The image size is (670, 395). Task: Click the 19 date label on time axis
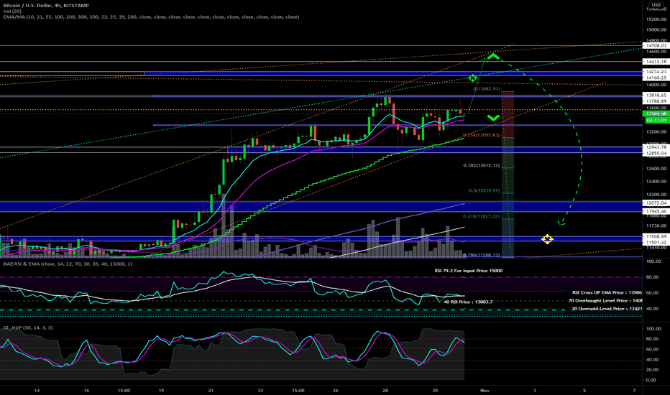click(161, 390)
